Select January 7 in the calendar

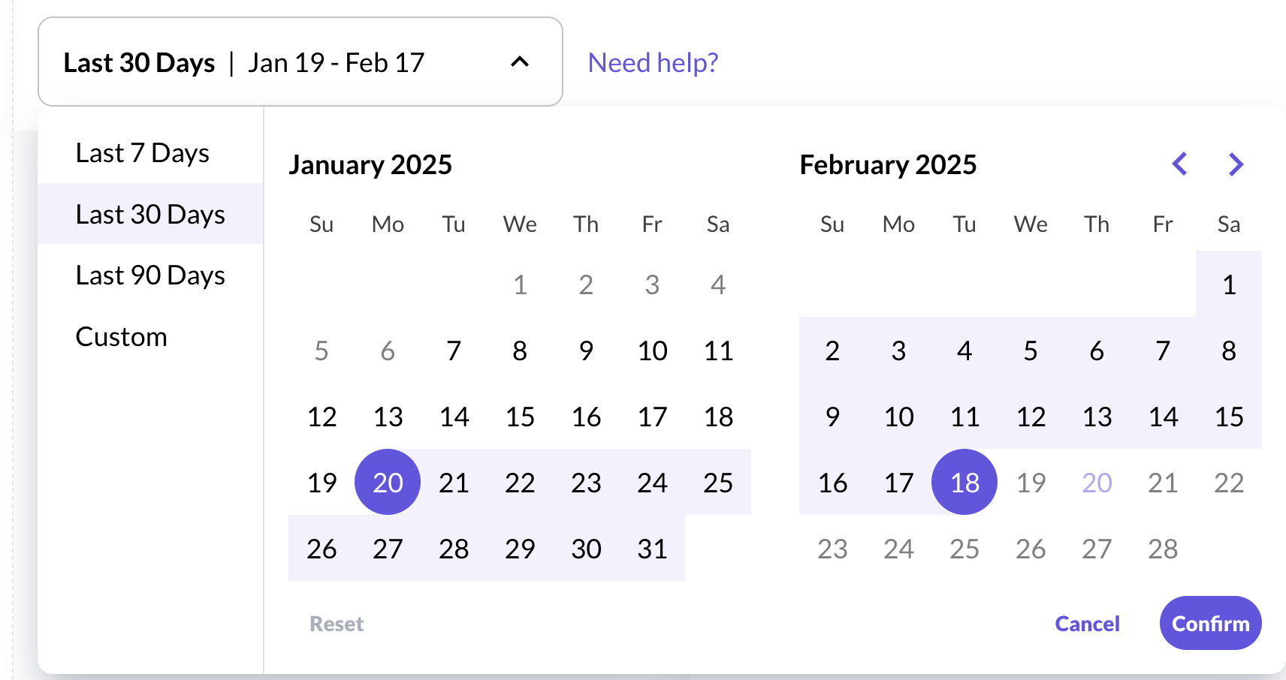click(454, 351)
